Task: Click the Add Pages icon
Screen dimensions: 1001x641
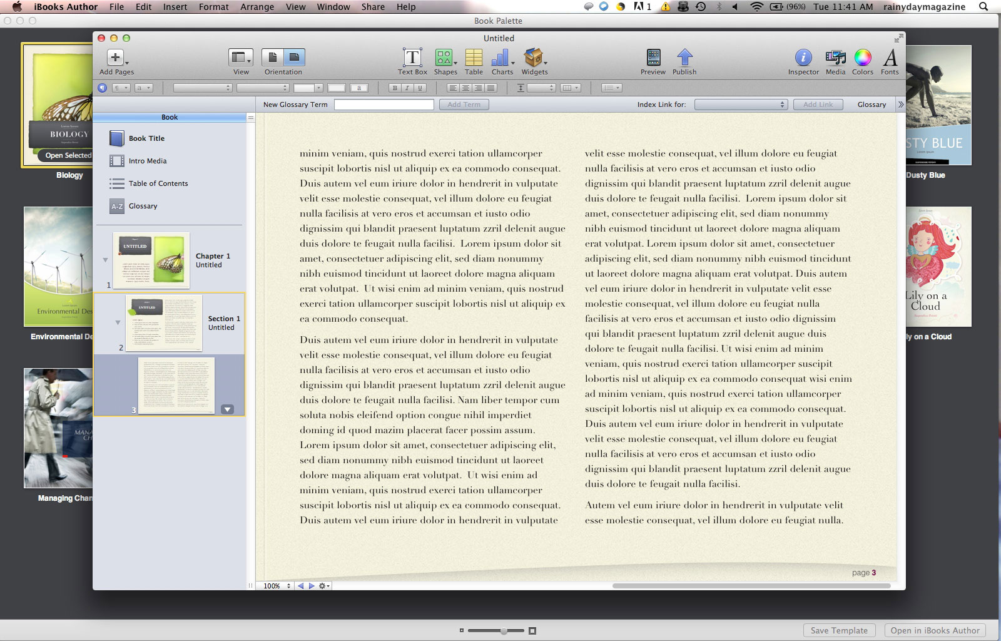Action: (x=116, y=58)
